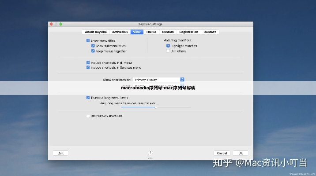Image resolution: width=316 pixels, height=176 pixels.
Task: Uncheck Keep menus together
Action: [93, 51]
